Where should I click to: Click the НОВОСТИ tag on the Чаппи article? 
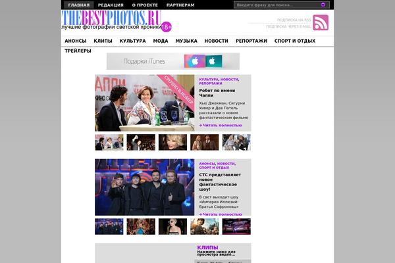229,80
